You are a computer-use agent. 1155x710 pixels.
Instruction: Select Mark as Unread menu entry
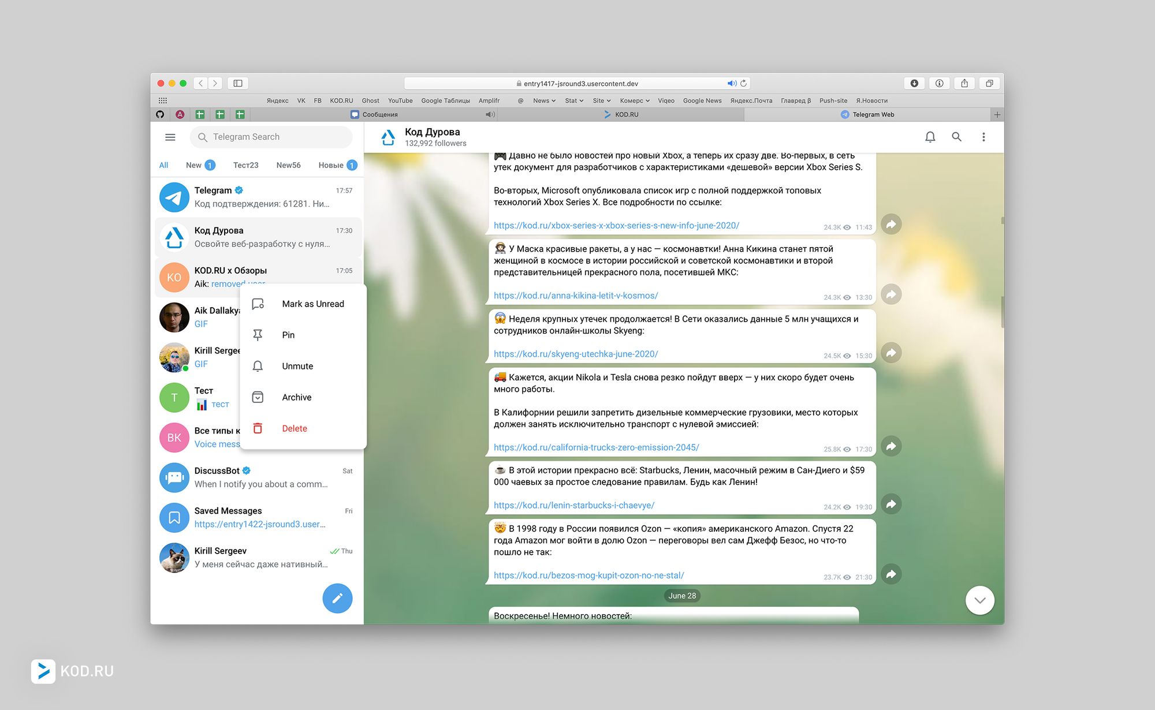click(312, 304)
